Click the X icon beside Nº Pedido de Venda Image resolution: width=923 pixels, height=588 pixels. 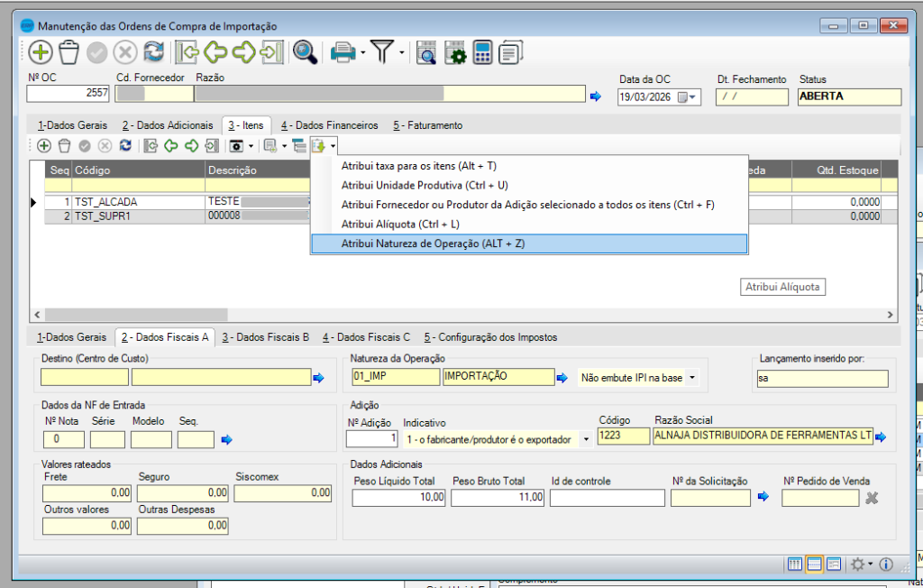coord(872,497)
